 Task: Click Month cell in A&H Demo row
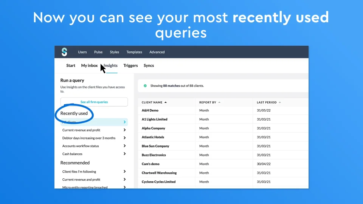(x=204, y=110)
